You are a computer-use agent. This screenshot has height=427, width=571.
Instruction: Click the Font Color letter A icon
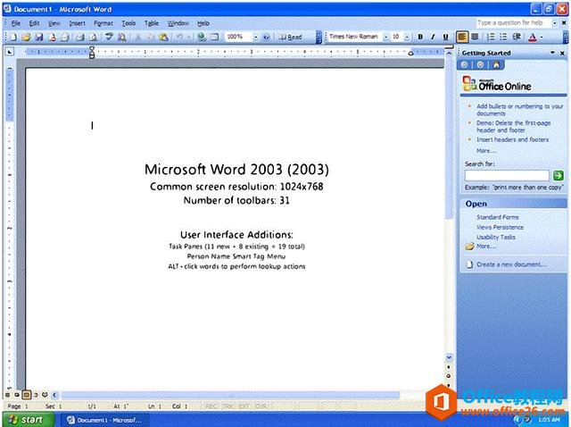pyautogui.click(x=533, y=37)
